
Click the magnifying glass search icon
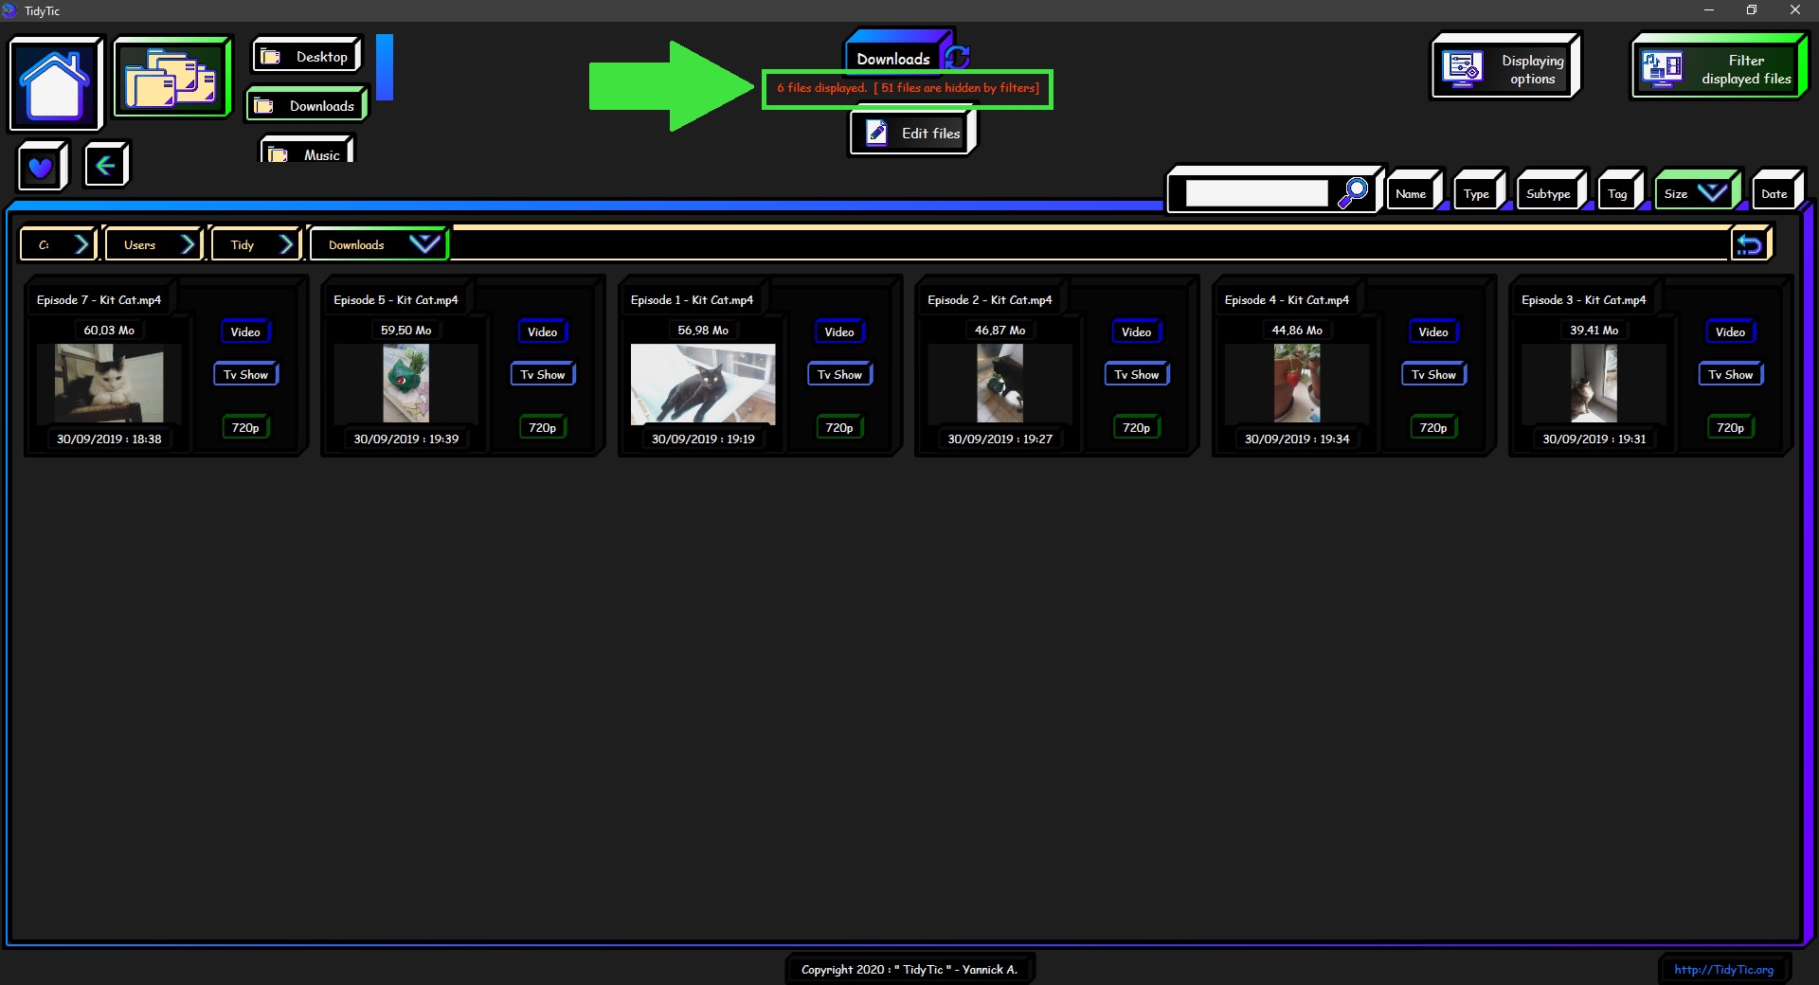1353,192
